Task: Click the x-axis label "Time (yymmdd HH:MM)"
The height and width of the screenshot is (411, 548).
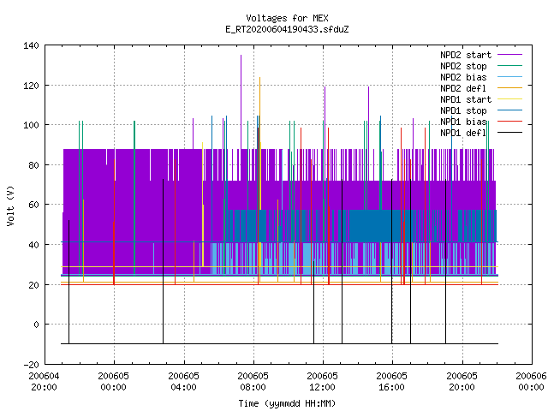Action: click(x=288, y=403)
